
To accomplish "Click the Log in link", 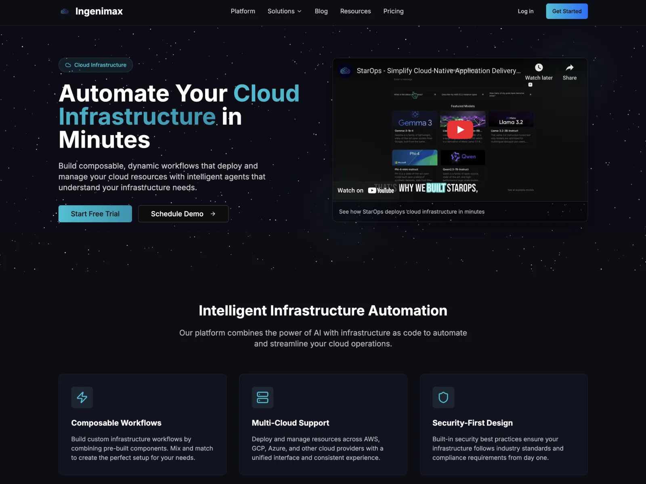I will click(x=525, y=11).
